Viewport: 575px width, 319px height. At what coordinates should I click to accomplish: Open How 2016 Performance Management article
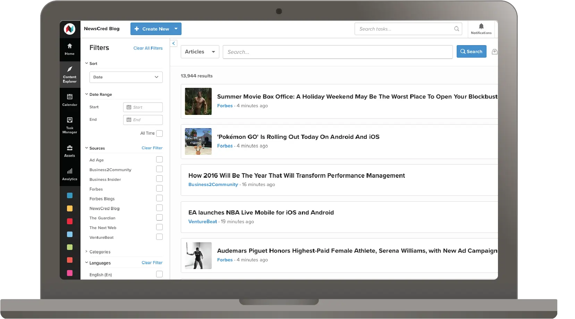pyautogui.click(x=296, y=176)
